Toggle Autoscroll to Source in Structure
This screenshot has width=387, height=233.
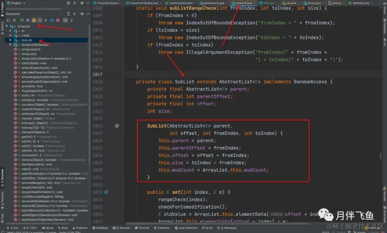[66, 20]
